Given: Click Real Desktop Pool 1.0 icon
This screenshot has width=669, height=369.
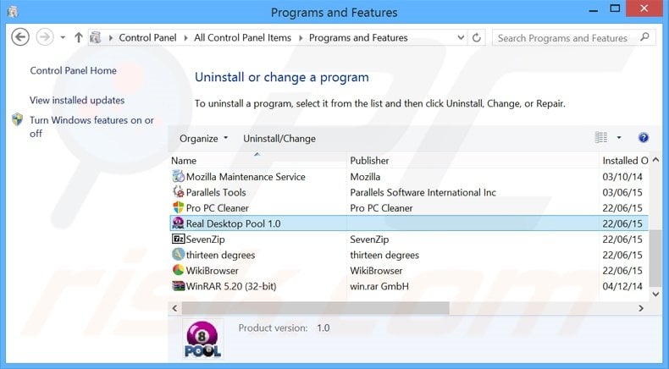Looking at the screenshot, I should (178, 223).
